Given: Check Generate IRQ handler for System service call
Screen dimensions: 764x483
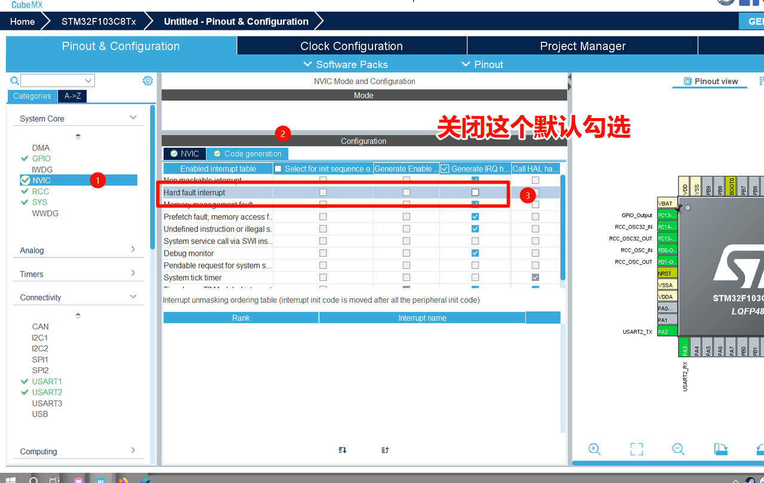Looking at the screenshot, I should click(475, 241).
